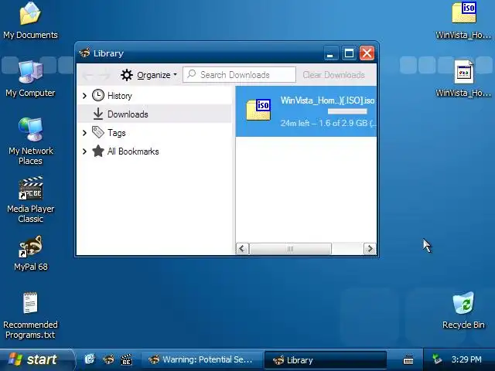Click the Library window title icon
The image size is (495, 371).
84,53
